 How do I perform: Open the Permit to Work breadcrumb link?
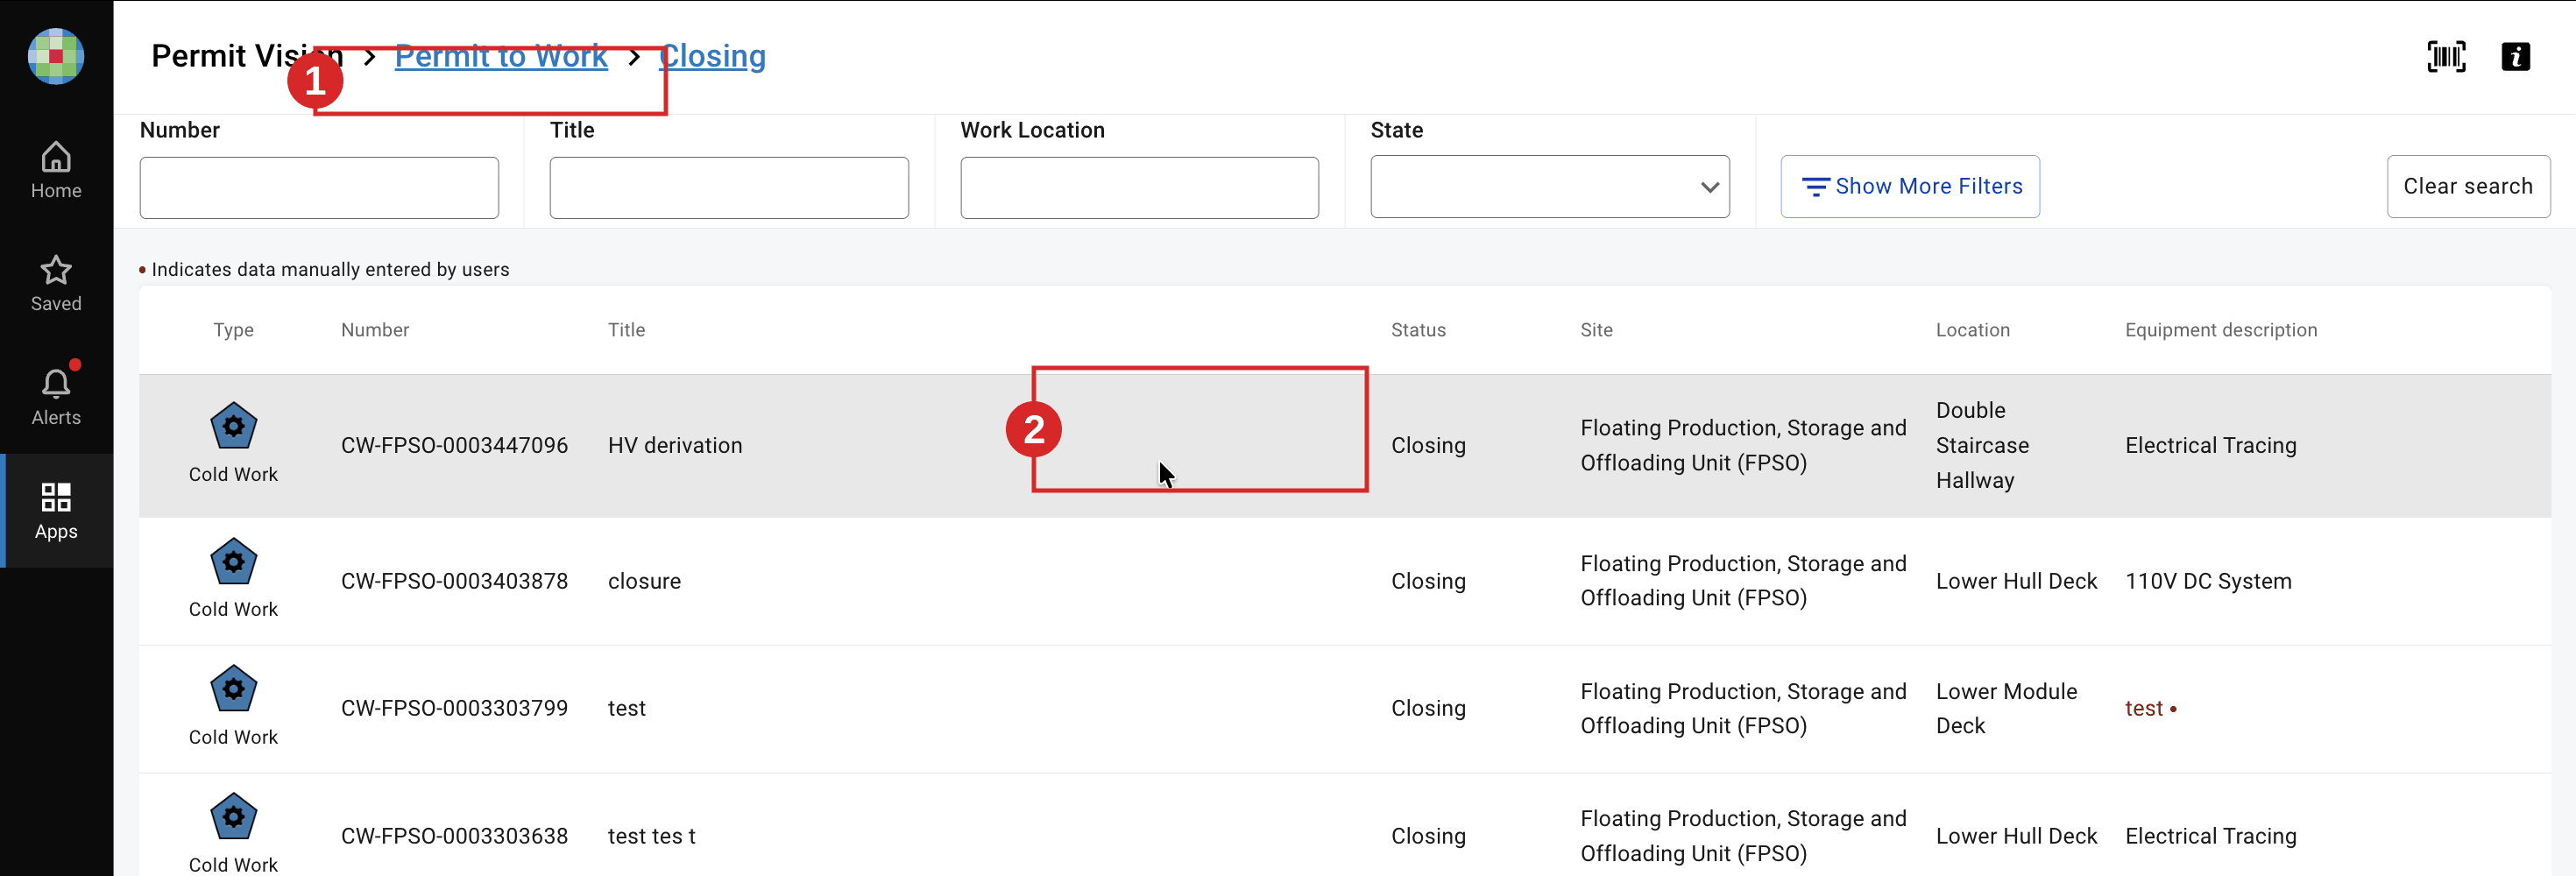tap(501, 56)
